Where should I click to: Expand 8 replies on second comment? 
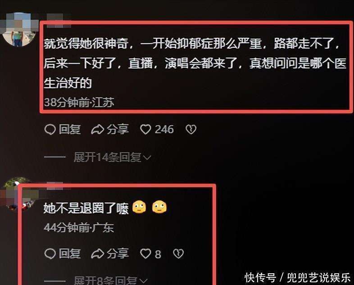pos(105,280)
